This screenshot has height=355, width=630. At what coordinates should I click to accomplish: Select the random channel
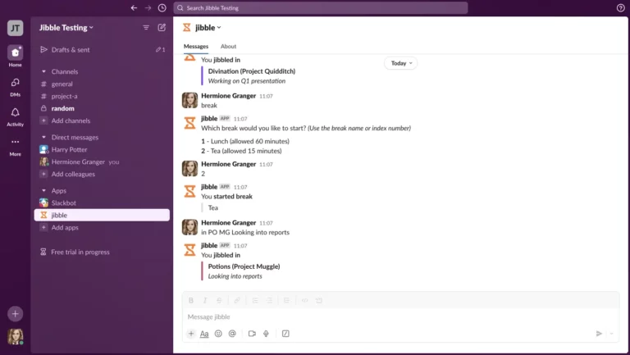[62, 108]
